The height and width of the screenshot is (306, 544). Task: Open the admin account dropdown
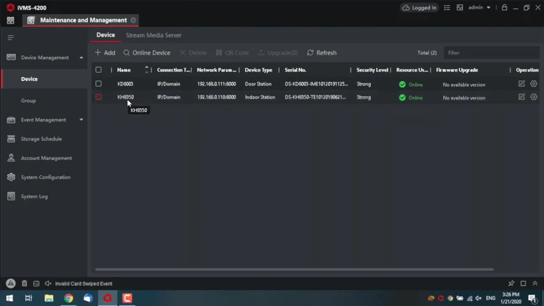[x=480, y=7]
